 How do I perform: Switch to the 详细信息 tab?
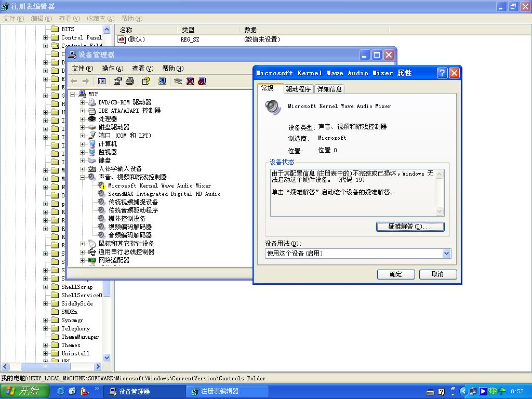tap(329, 89)
